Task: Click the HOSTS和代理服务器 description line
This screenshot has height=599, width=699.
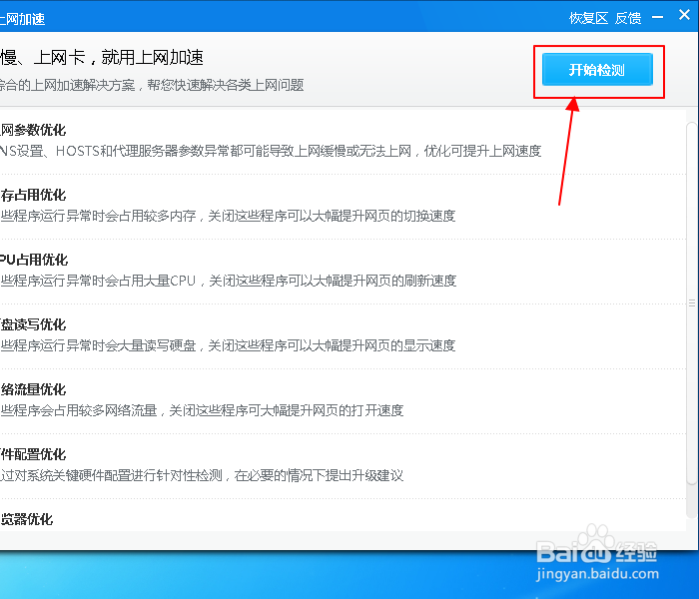Action: [271, 151]
